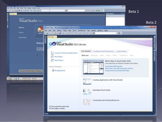Open the Toolbox side tab in Beta 2
The height and width of the screenshot is (122, 162).
(45, 39)
